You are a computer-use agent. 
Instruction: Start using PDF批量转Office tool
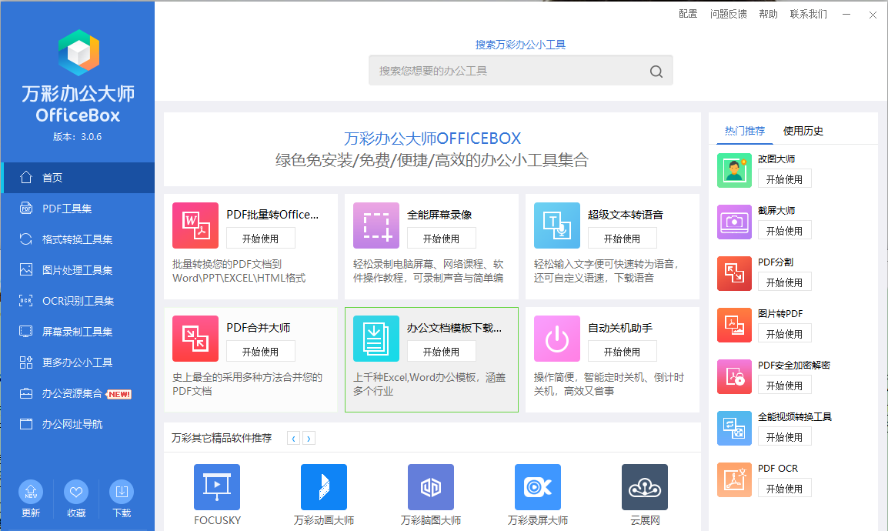coord(261,239)
